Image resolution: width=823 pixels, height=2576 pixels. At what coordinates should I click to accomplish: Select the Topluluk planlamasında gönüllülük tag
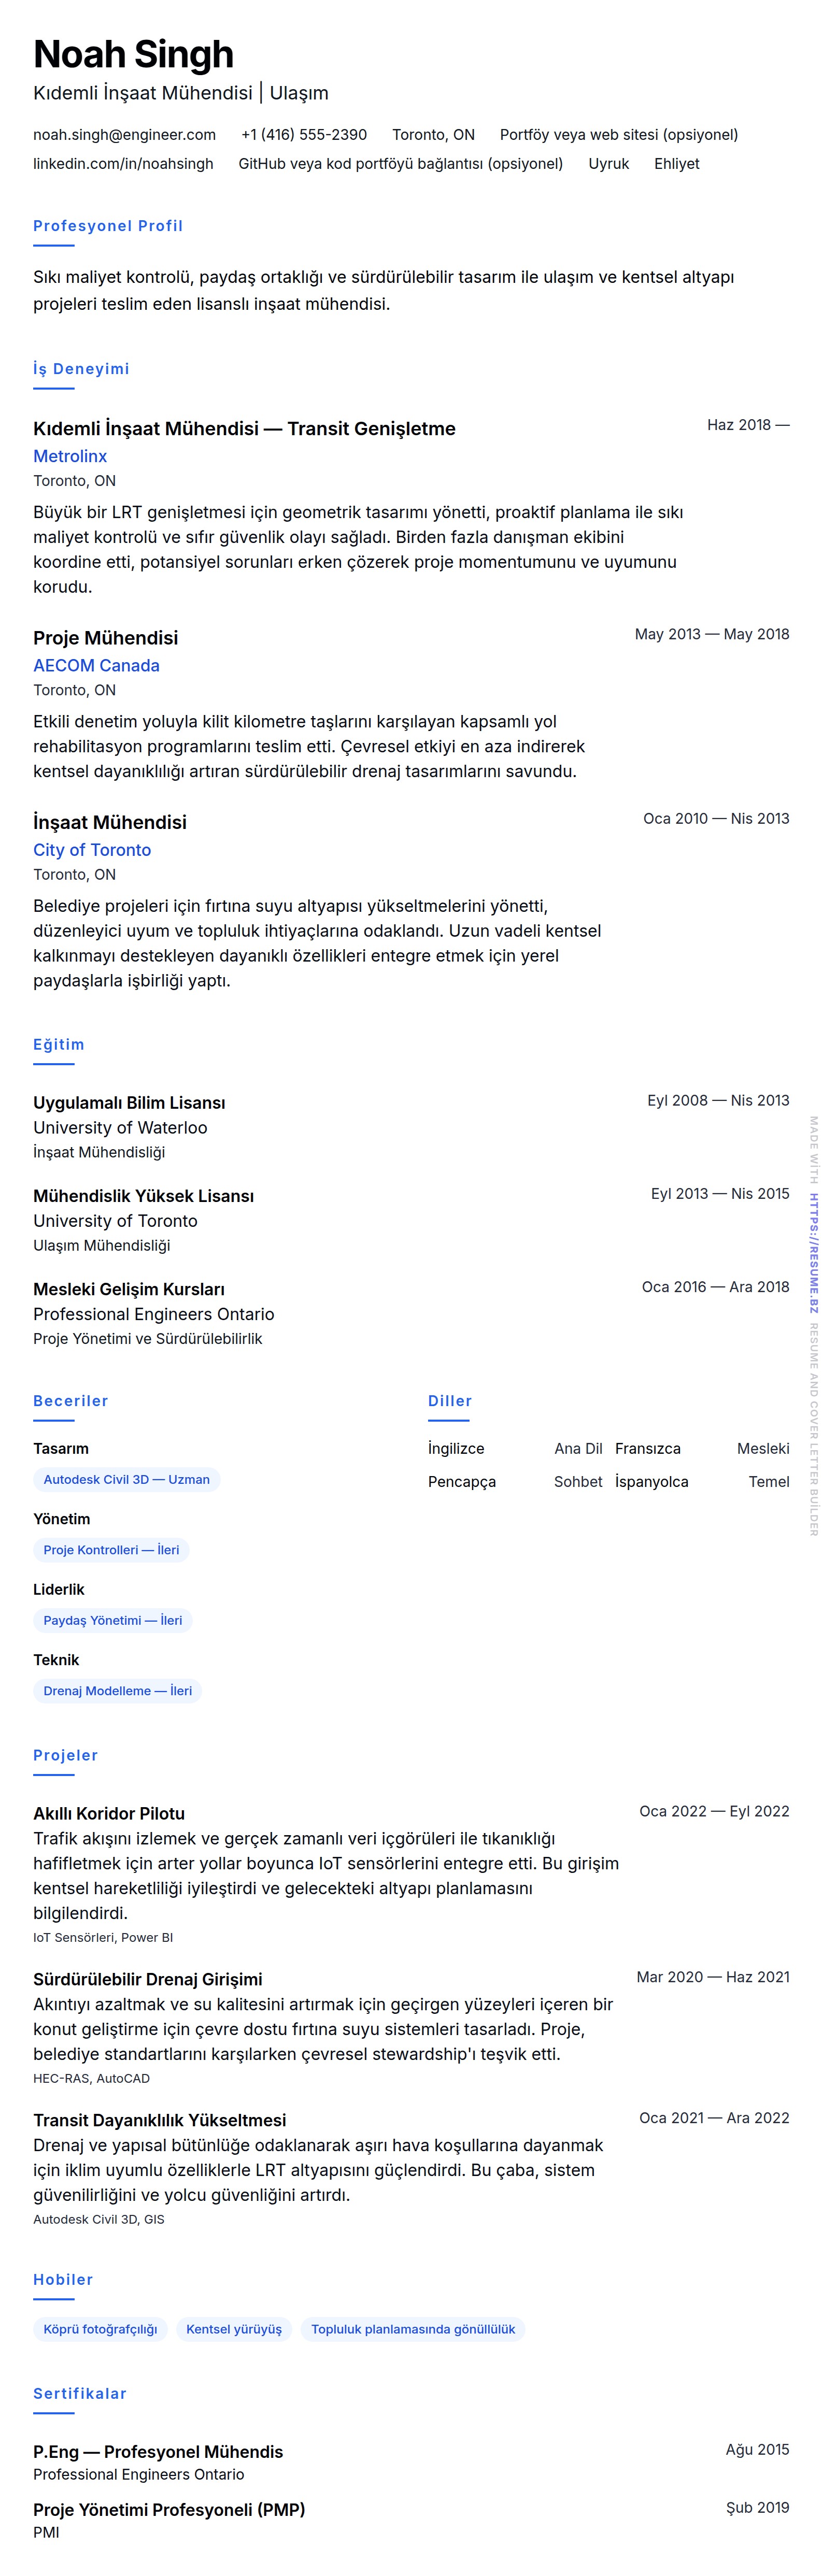(413, 2329)
